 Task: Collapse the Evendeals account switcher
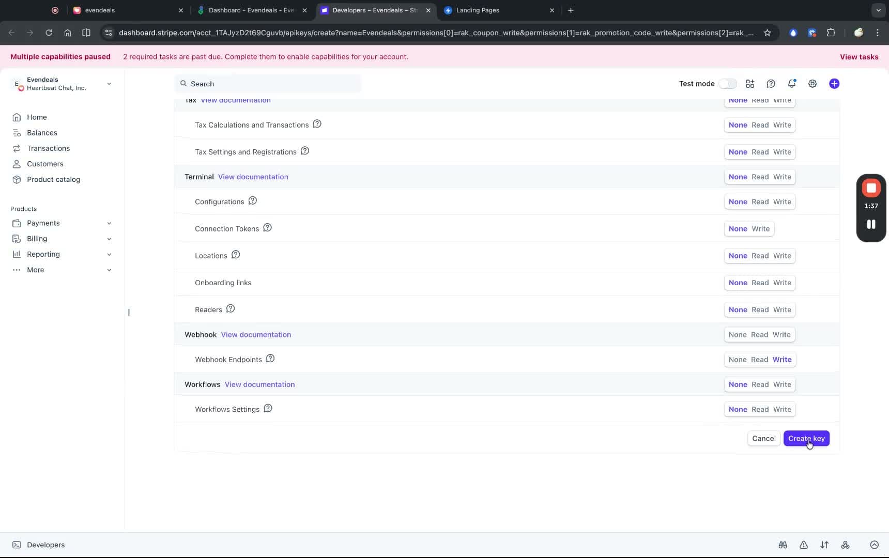(x=109, y=84)
